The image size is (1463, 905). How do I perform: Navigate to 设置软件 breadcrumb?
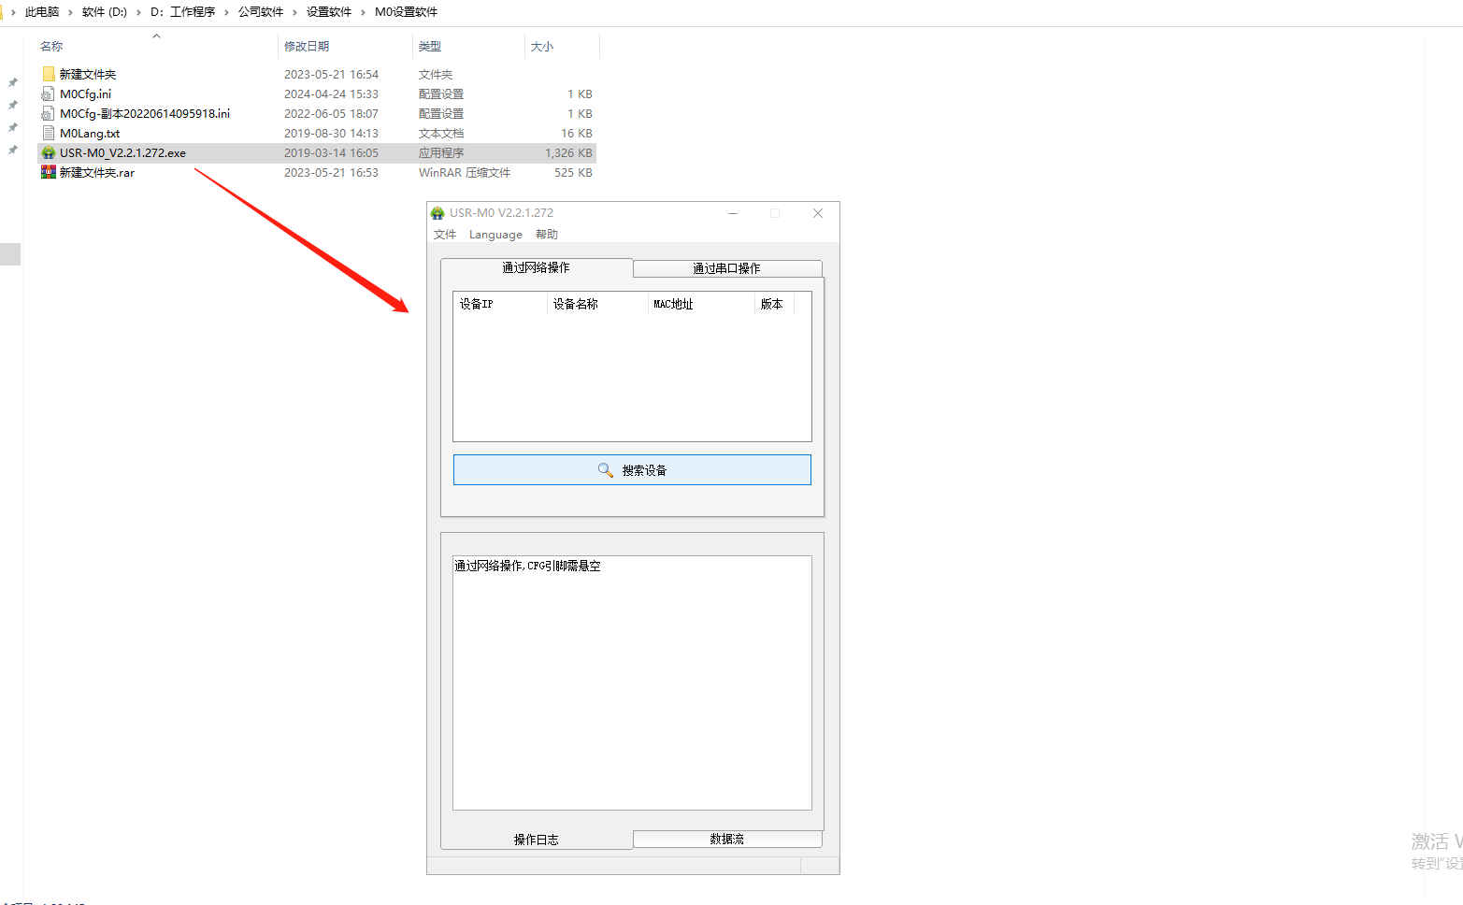click(329, 12)
